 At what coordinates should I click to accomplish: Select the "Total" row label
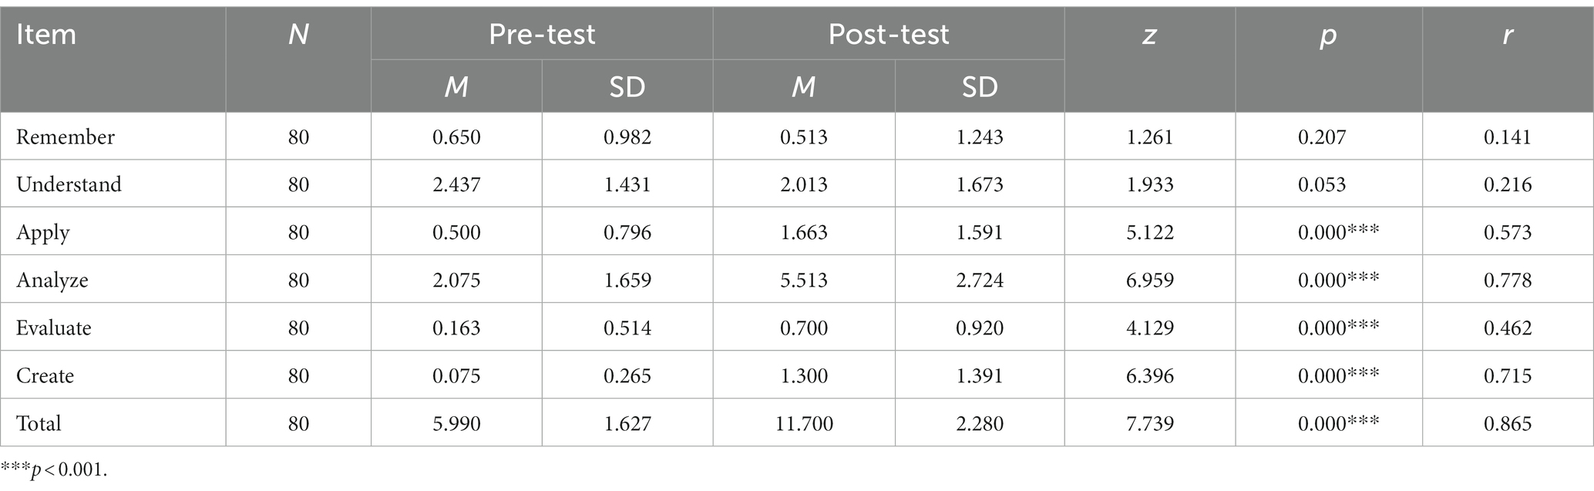(39, 424)
